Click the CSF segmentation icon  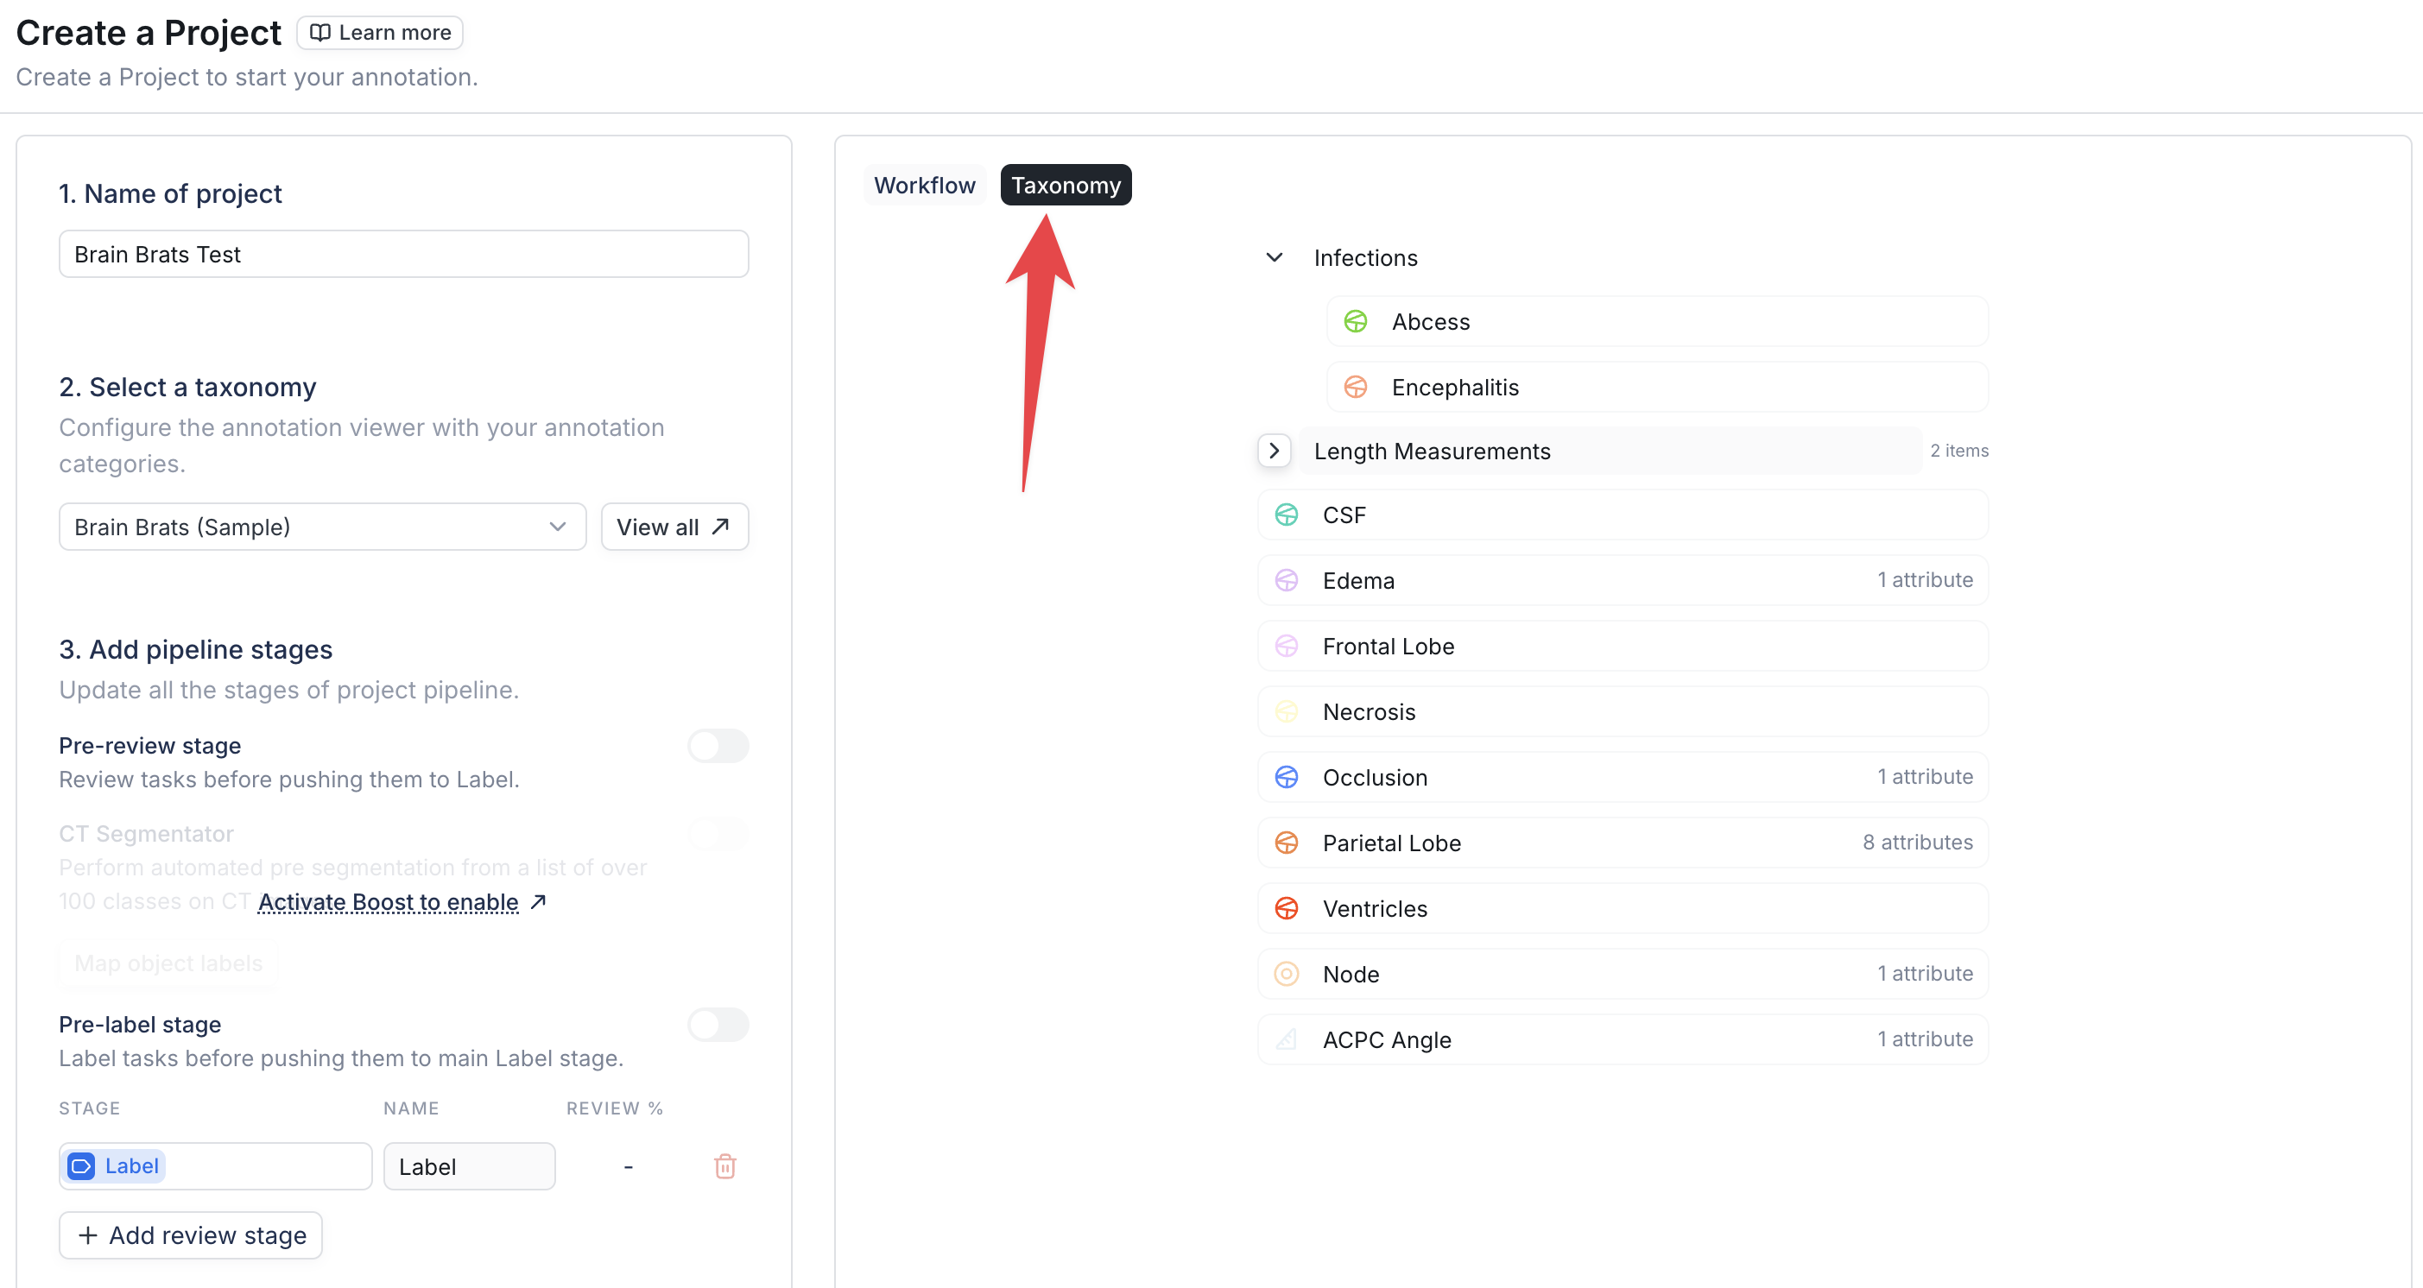pyautogui.click(x=1286, y=515)
